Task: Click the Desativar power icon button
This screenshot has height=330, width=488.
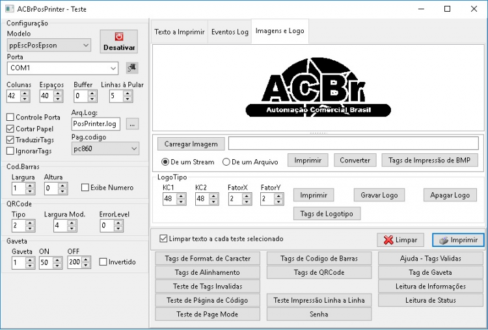Action: (119, 42)
